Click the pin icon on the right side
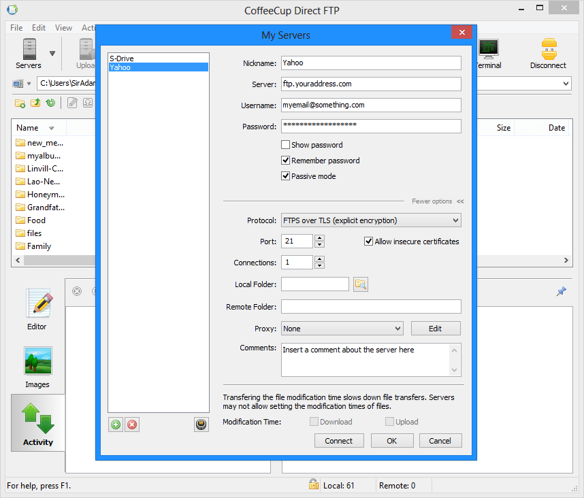584x498 pixels. [x=561, y=291]
